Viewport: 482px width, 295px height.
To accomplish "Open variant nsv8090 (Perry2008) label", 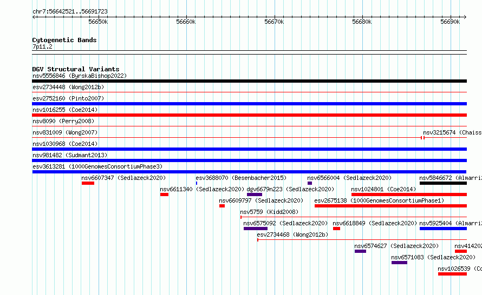I will coord(63,121).
